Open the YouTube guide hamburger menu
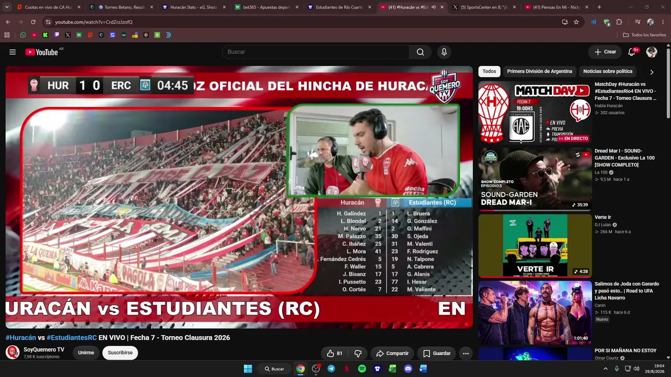The image size is (671, 377). [x=13, y=52]
